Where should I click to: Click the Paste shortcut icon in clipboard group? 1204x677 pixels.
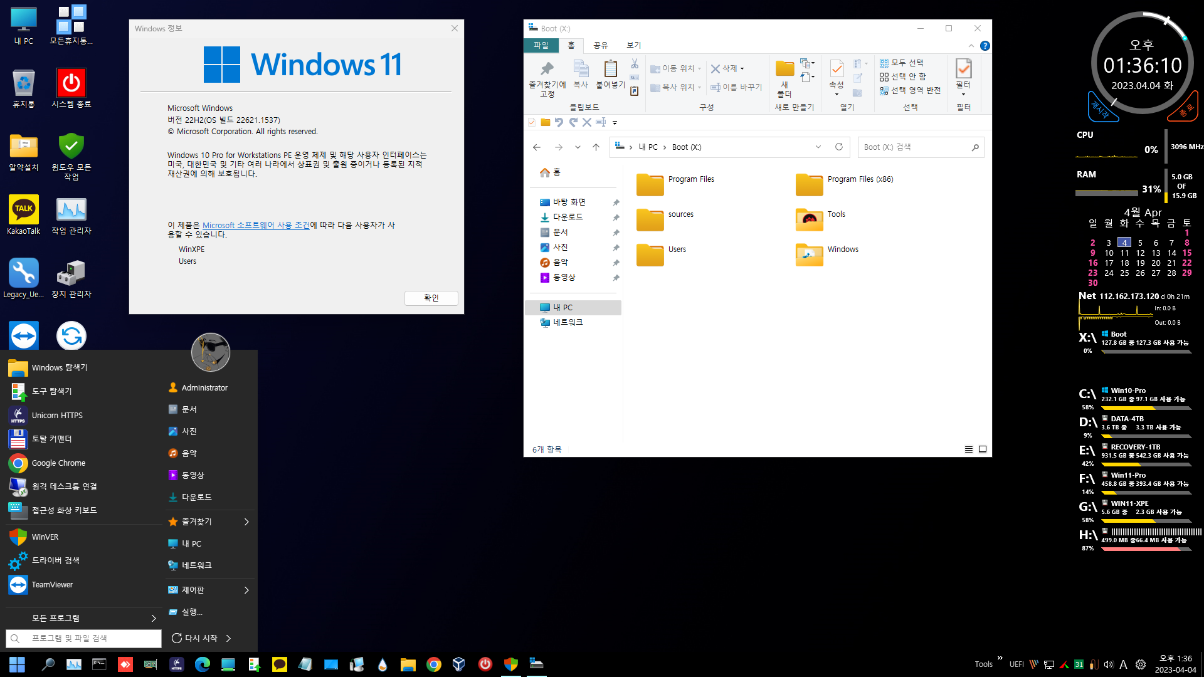635,91
